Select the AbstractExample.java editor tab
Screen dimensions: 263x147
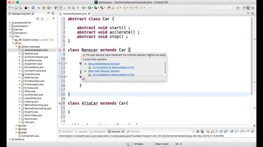[75, 13]
